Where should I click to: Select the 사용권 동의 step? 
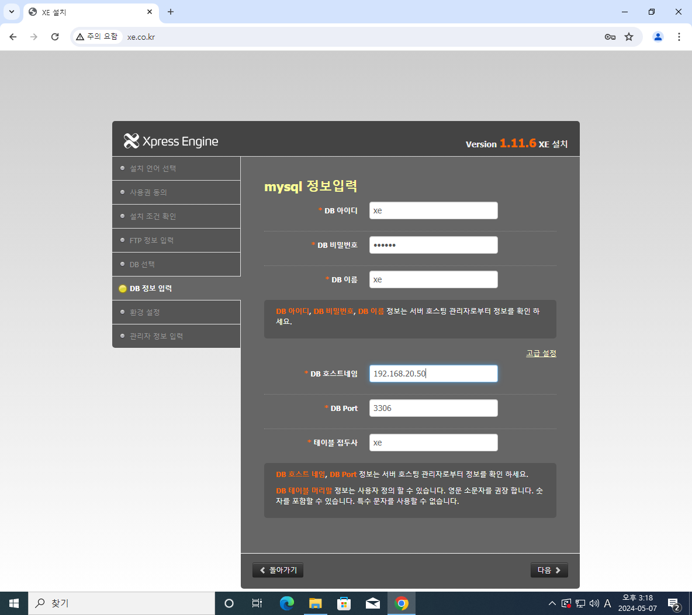[x=177, y=192]
